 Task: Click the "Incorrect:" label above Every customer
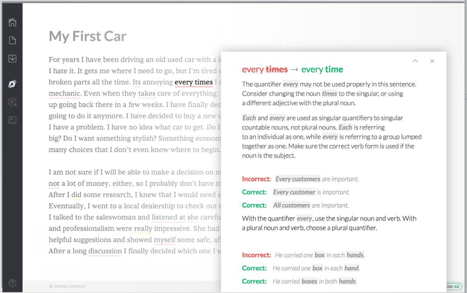coord(257,179)
